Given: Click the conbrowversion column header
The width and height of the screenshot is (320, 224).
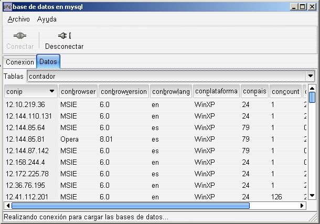Looking at the screenshot, I should point(124,91).
